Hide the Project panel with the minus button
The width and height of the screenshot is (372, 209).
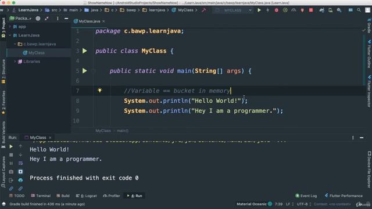(x=66, y=18)
